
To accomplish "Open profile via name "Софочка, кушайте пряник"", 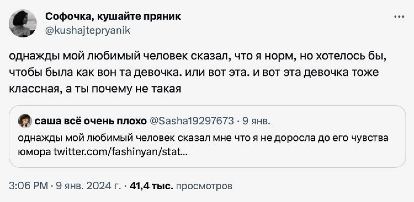I will (113, 17).
